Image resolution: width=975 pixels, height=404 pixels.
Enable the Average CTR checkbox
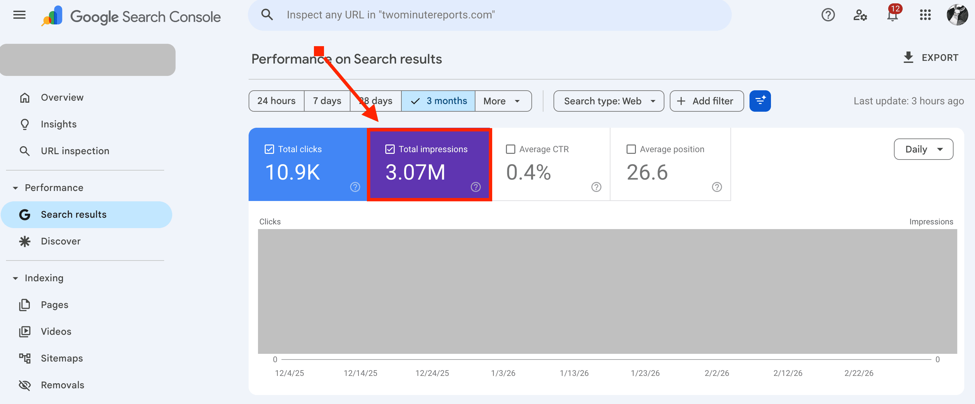(510, 149)
